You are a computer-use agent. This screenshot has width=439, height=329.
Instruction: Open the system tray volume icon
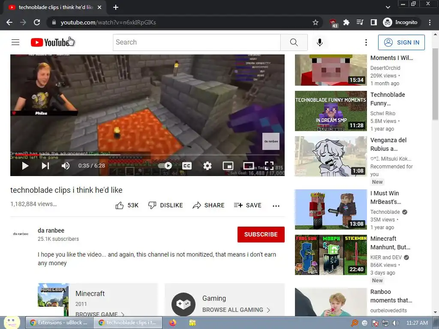point(395,323)
